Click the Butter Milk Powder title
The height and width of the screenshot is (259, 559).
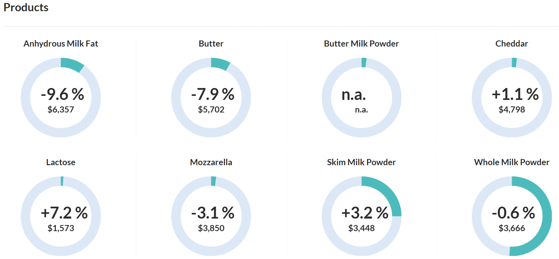(361, 44)
